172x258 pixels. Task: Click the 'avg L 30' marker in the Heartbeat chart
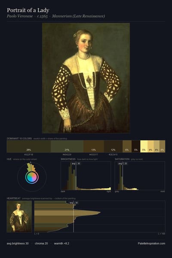pos(74,203)
